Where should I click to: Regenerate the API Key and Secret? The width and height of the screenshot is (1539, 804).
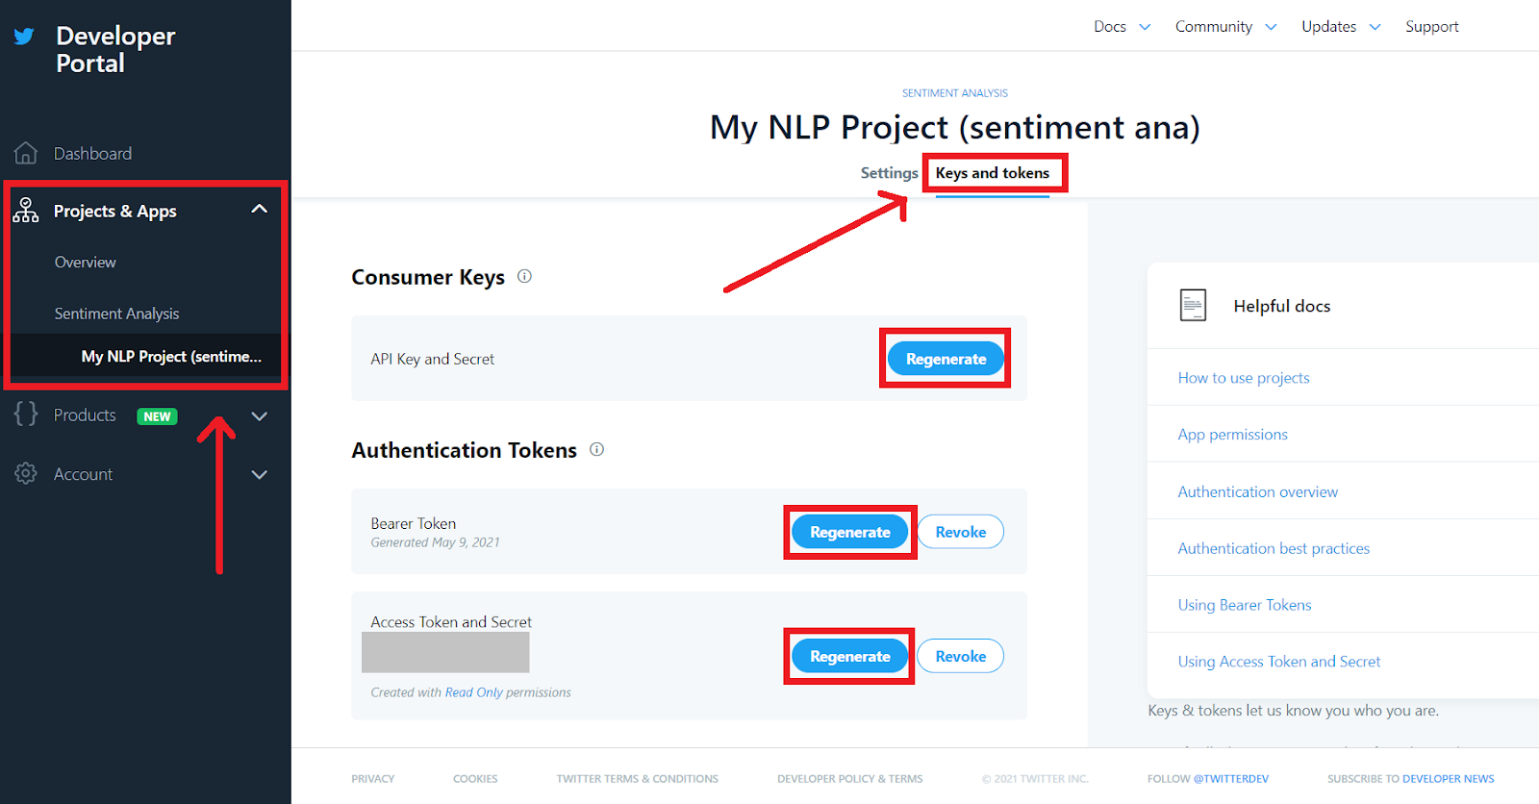click(x=946, y=359)
